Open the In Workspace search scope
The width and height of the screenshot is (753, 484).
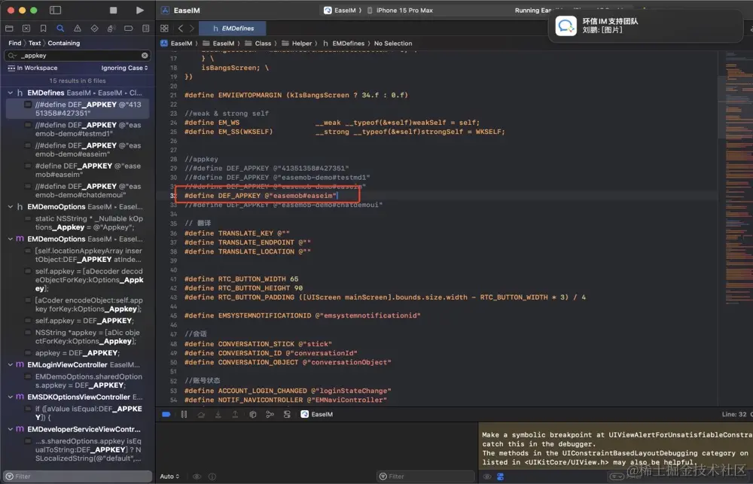(x=32, y=68)
